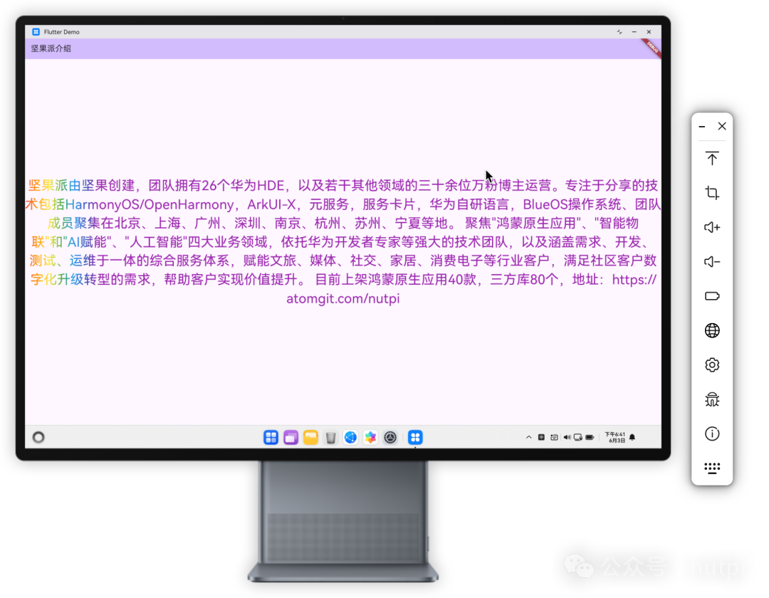Click the bug debug icon
This screenshot has height=598, width=769.
[712, 399]
